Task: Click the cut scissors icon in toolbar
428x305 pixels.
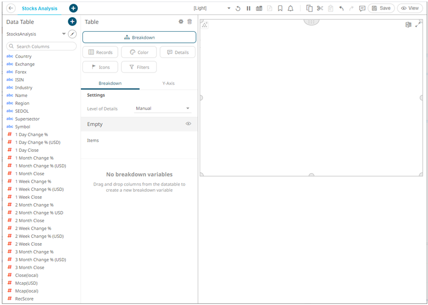Action: click(x=320, y=9)
